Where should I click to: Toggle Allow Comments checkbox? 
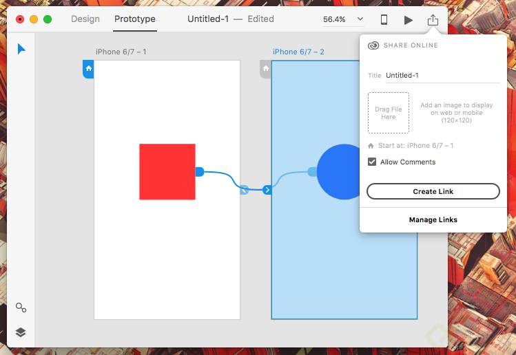click(x=372, y=162)
